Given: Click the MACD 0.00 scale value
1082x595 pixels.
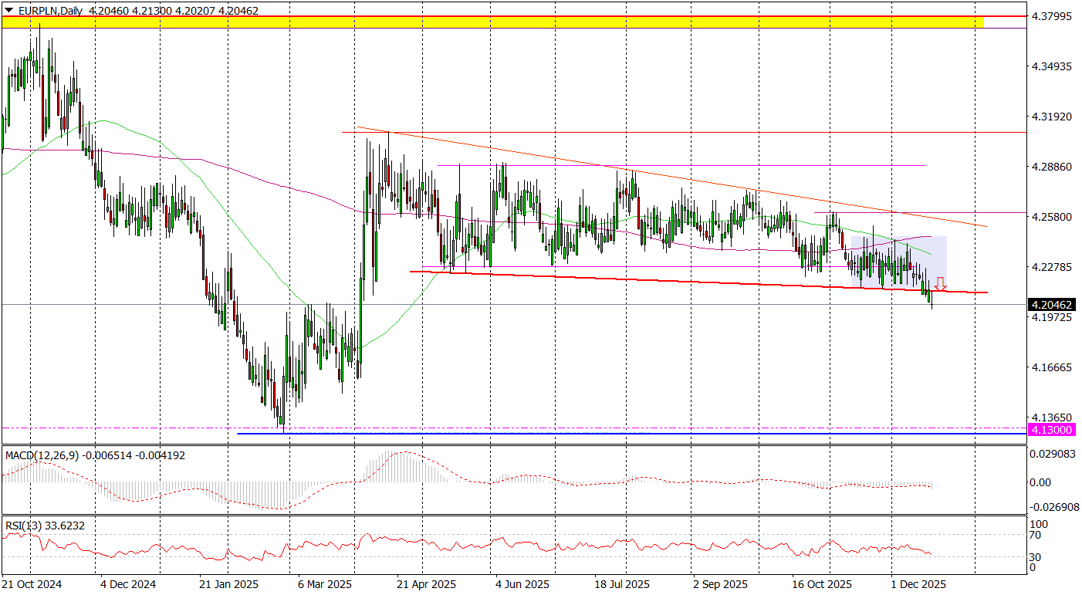Looking at the screenshot, I should pos(1040,482).
